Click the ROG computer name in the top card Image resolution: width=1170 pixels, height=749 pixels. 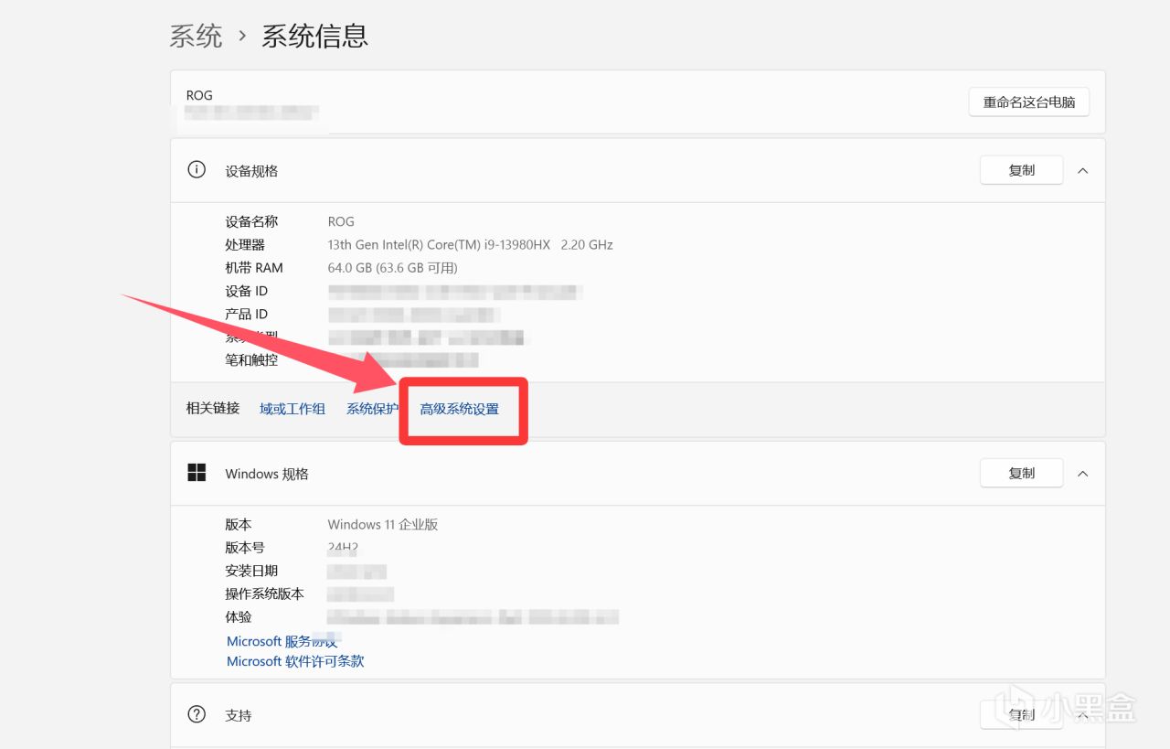coord(199,95)
